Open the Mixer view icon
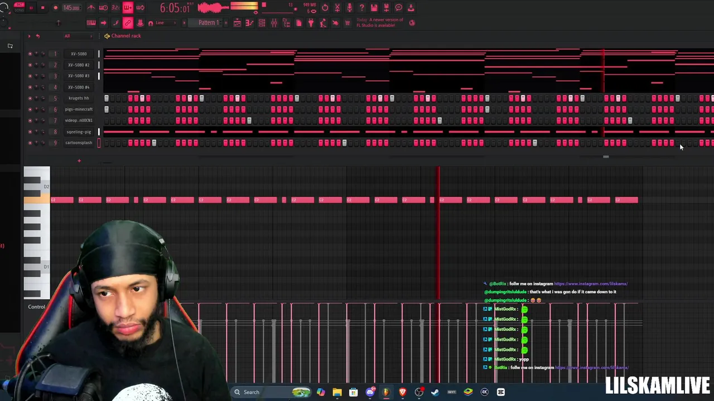Image resolution: width=714 pixels, height=401 pixels. tap(274, 23)
